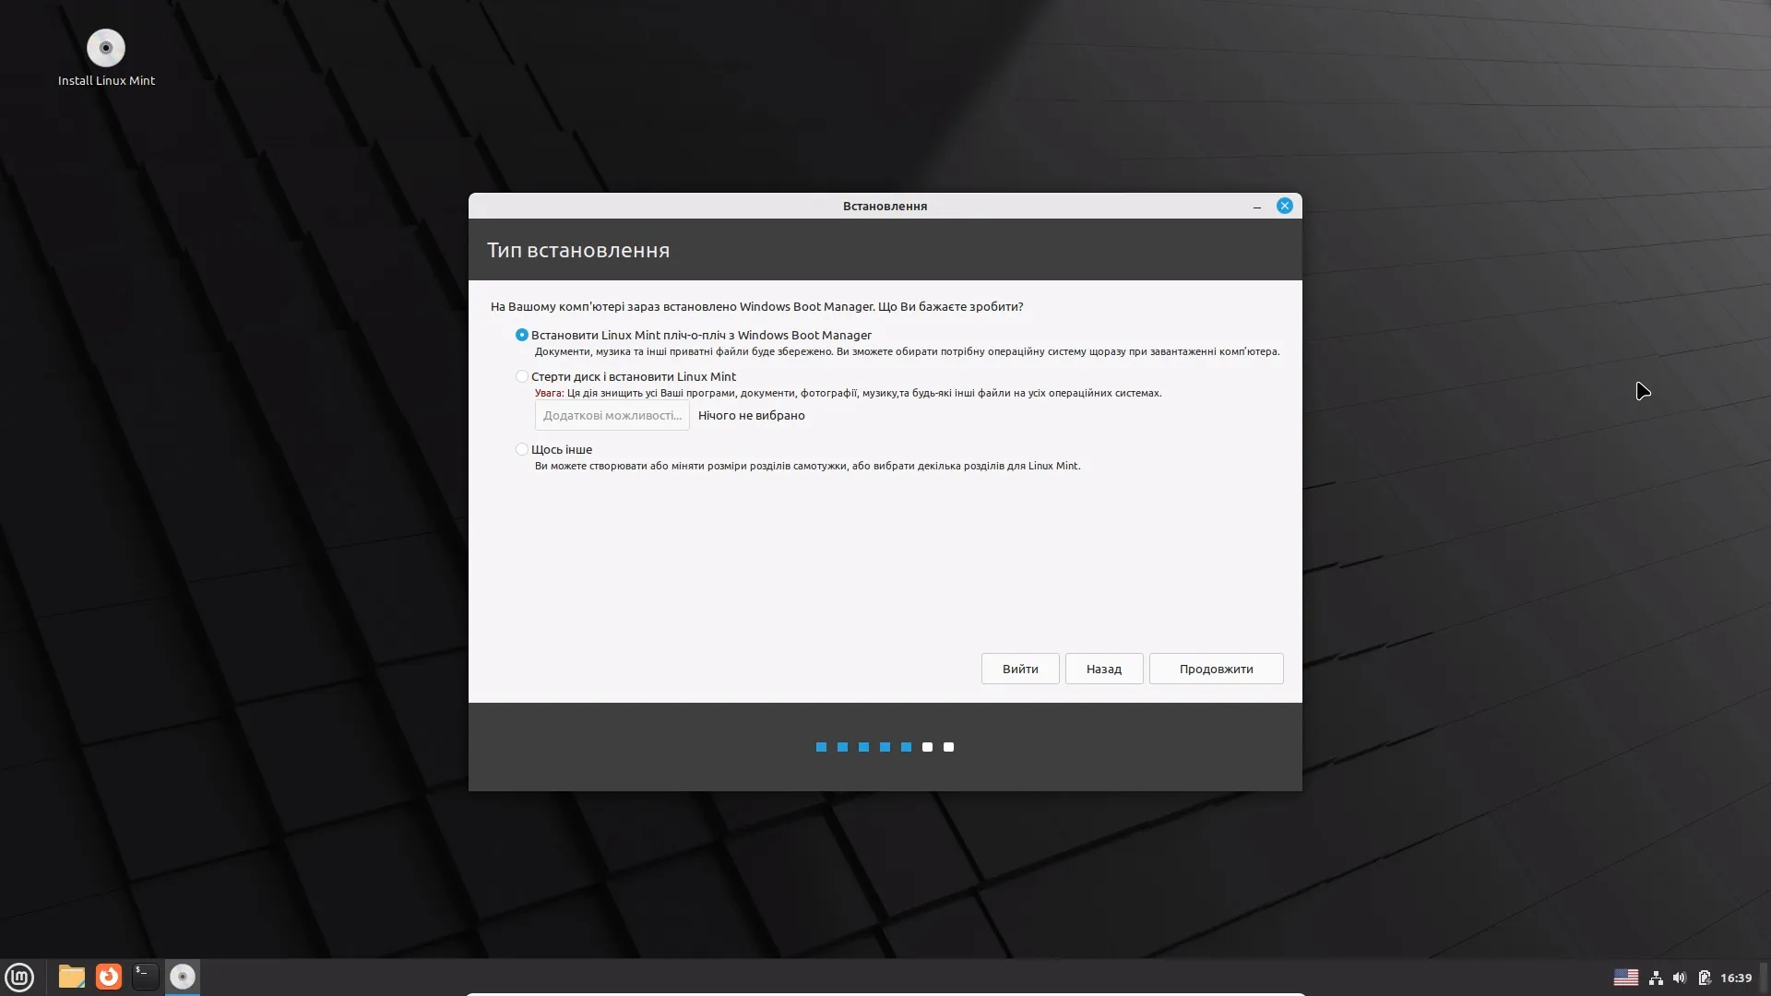The image size is (1771, 996).
Task: Click the Додаткові можливості button
Action: [x=612, y=415]
